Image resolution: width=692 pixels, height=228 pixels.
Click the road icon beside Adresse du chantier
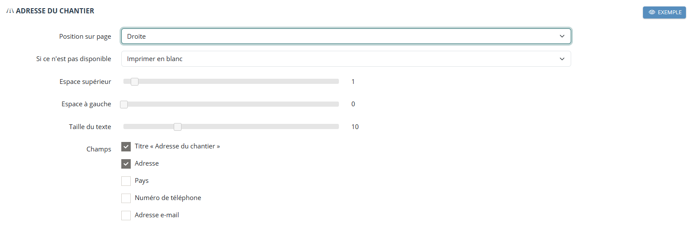coord(10,11)
